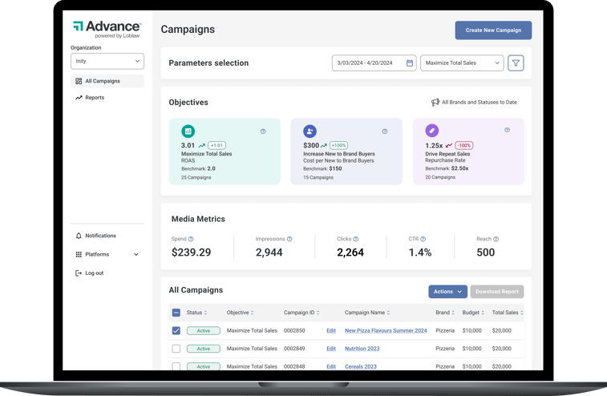
Task: Click the Platforms grid dots icon
Action: coord(79,254)
